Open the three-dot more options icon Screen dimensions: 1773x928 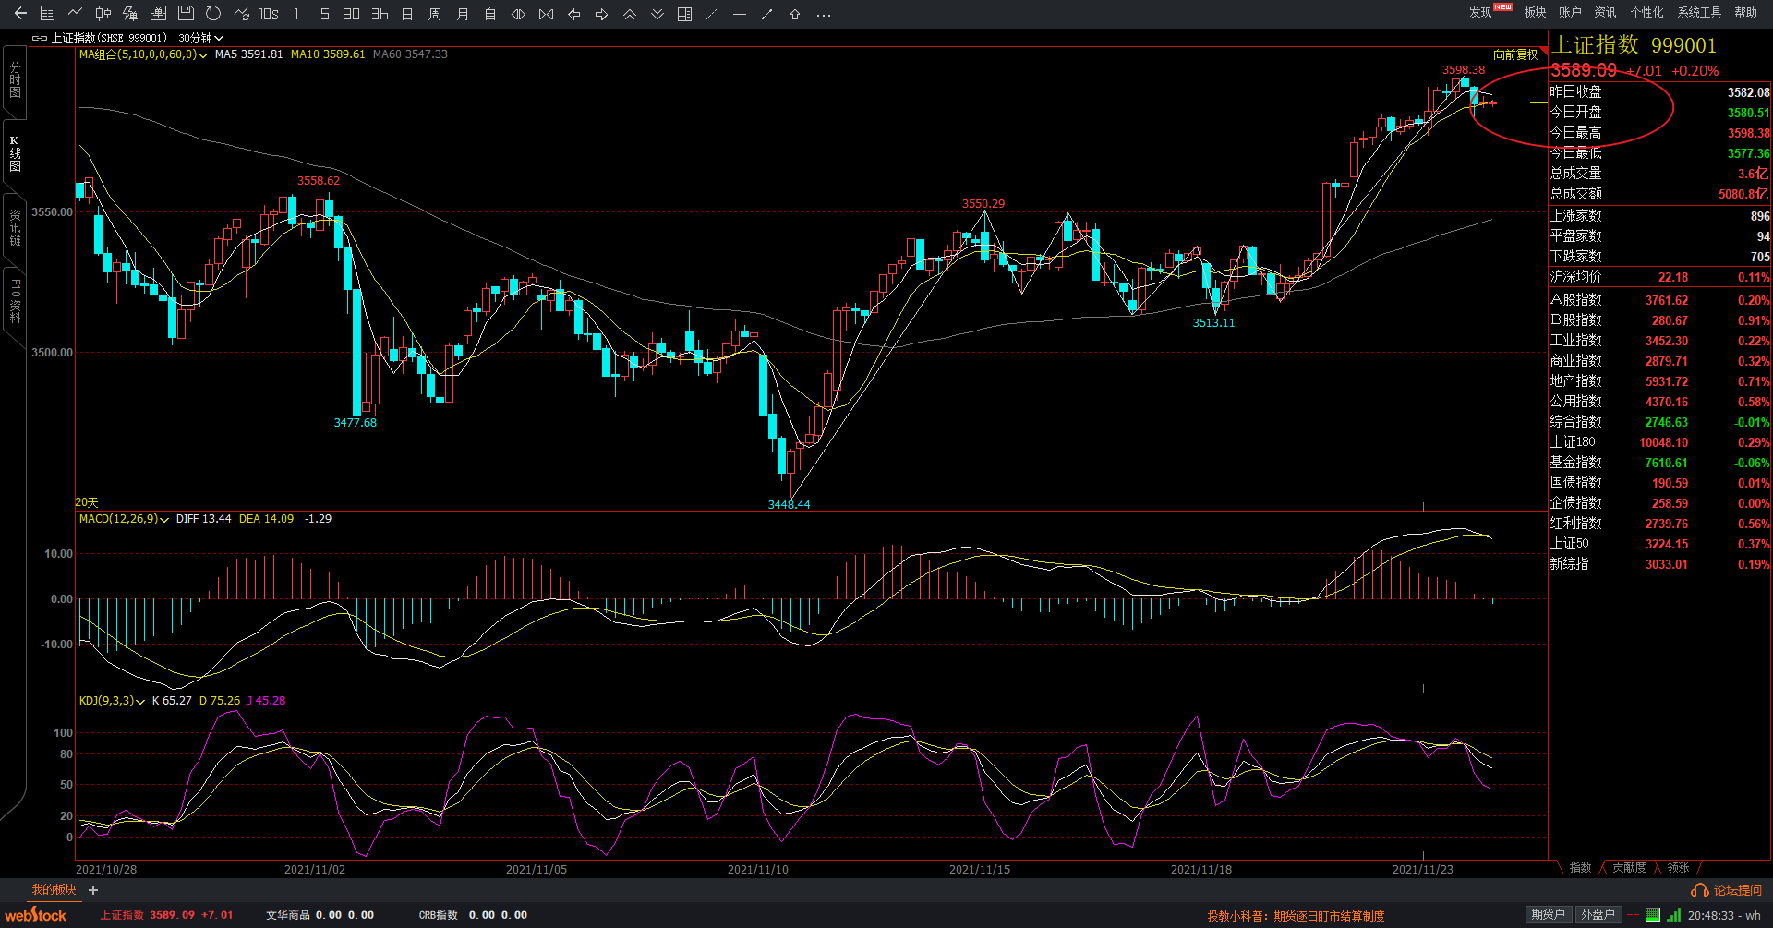824,15
